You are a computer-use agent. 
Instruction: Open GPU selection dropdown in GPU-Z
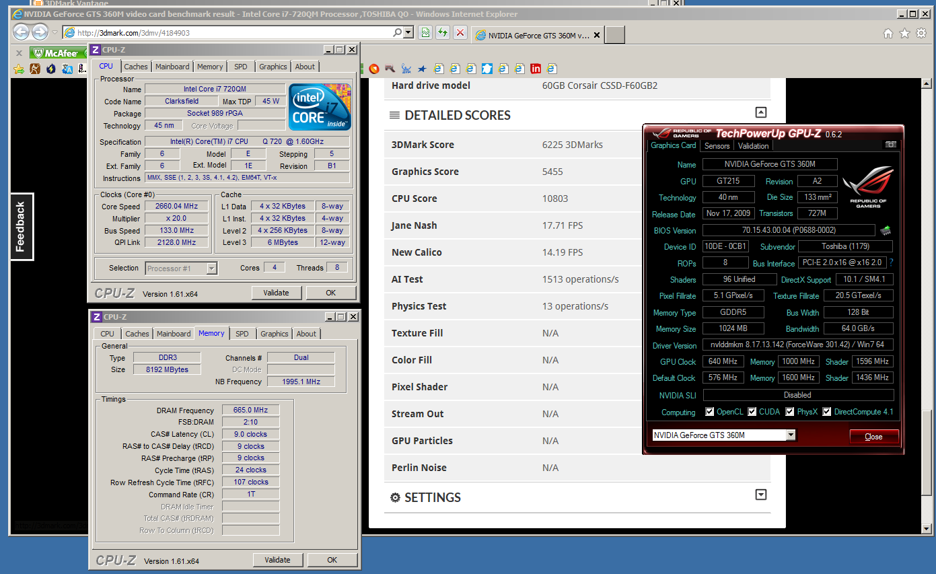coord(791,435)
